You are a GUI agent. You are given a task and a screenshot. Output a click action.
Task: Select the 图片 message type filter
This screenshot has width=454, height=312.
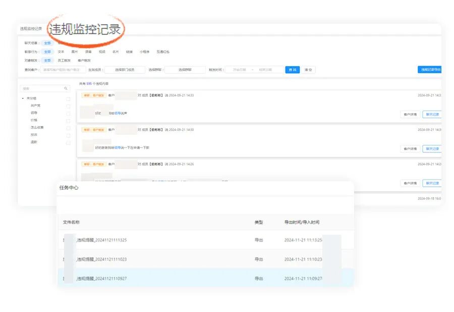tap(74, 51)
